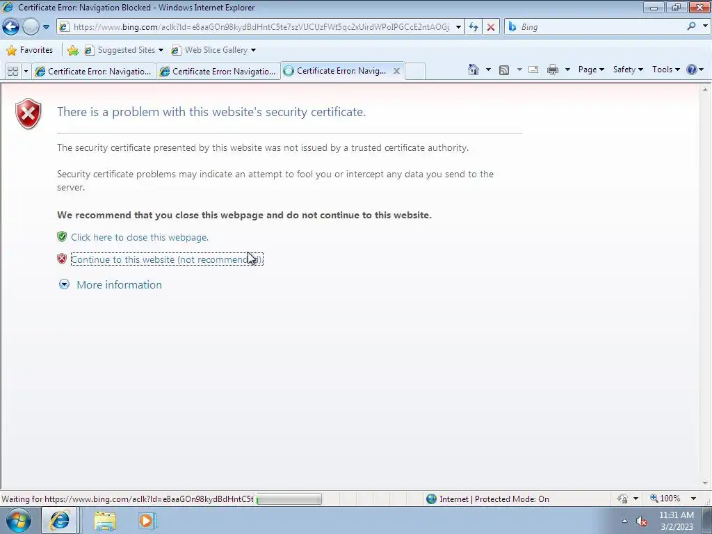The width and height of the screenshot is (712, 534).
Task: Expand the More information section
Action: (x=119, y=284)
